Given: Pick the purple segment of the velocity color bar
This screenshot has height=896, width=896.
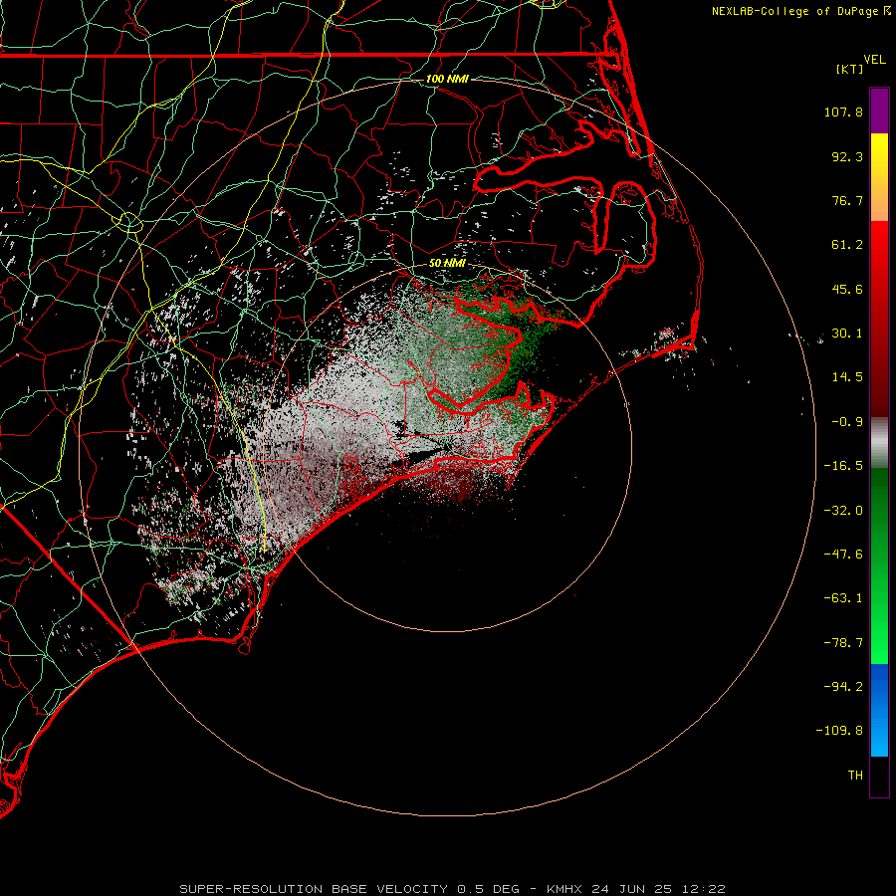Looking at the screenshot, I should click(879, 111).
